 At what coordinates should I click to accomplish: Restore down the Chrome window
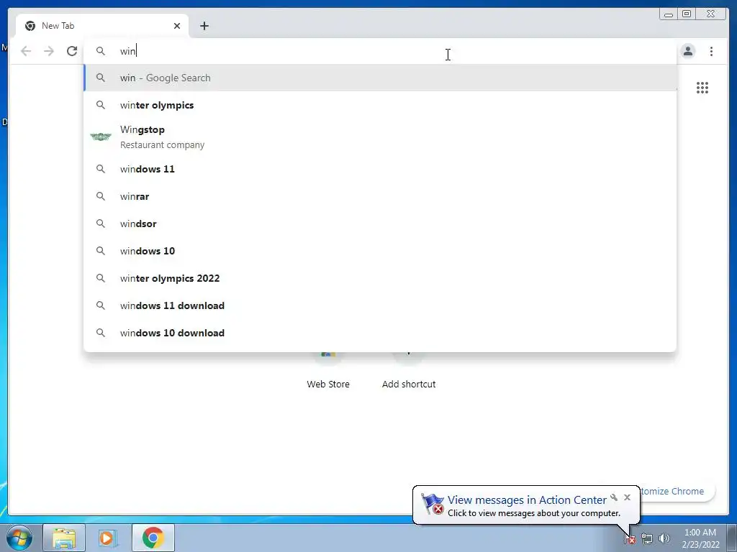(x=687, y=14)
